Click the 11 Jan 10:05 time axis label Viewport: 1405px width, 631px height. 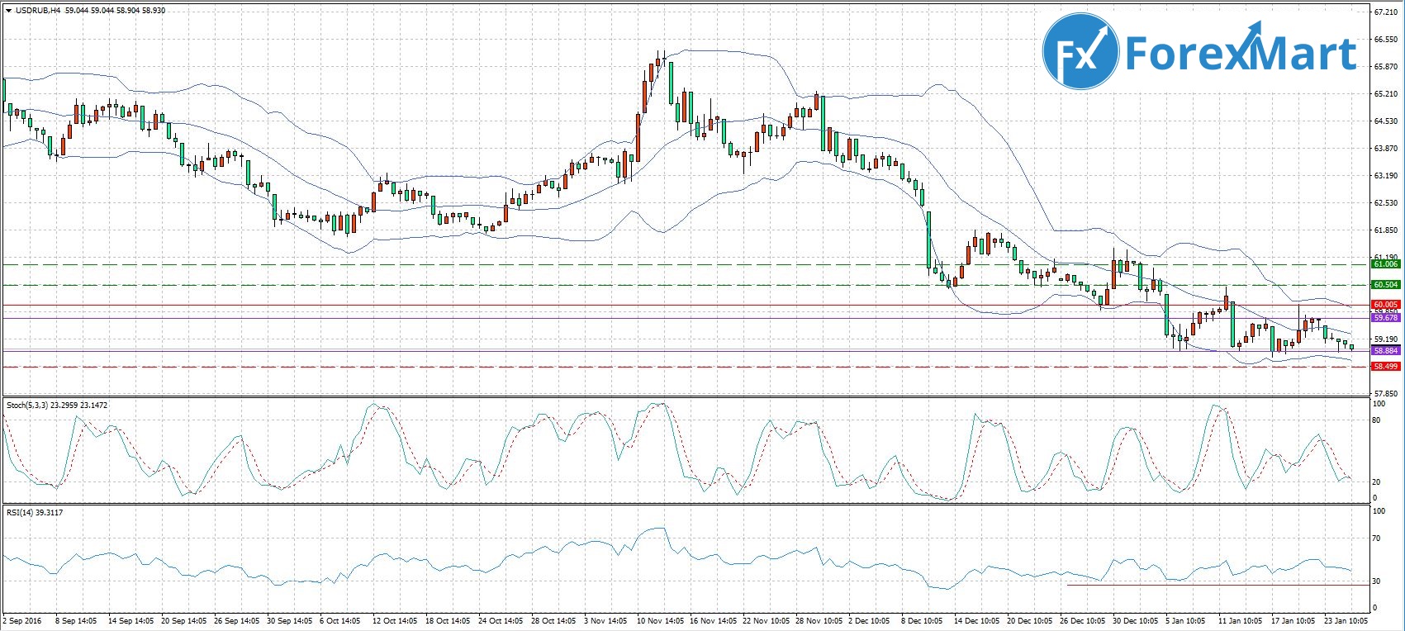pos(1241,620)
